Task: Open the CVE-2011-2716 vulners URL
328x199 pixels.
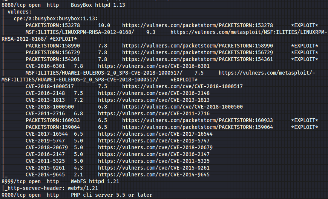Action: pos(153,113)
